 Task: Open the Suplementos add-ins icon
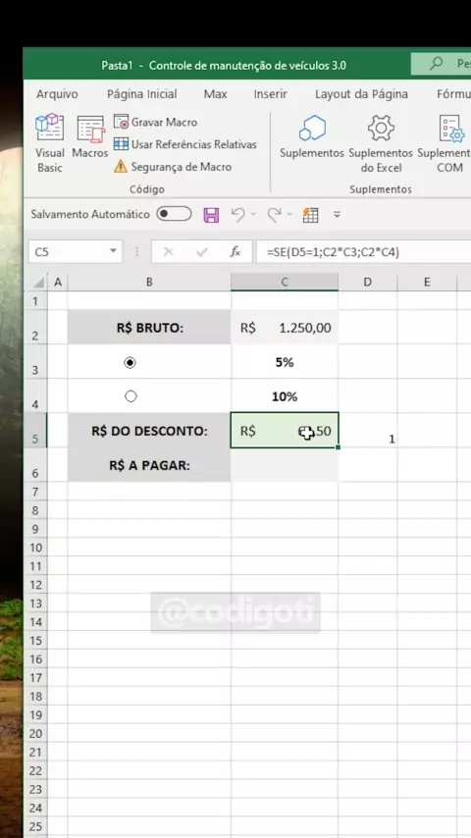click(x=312, y=136)
